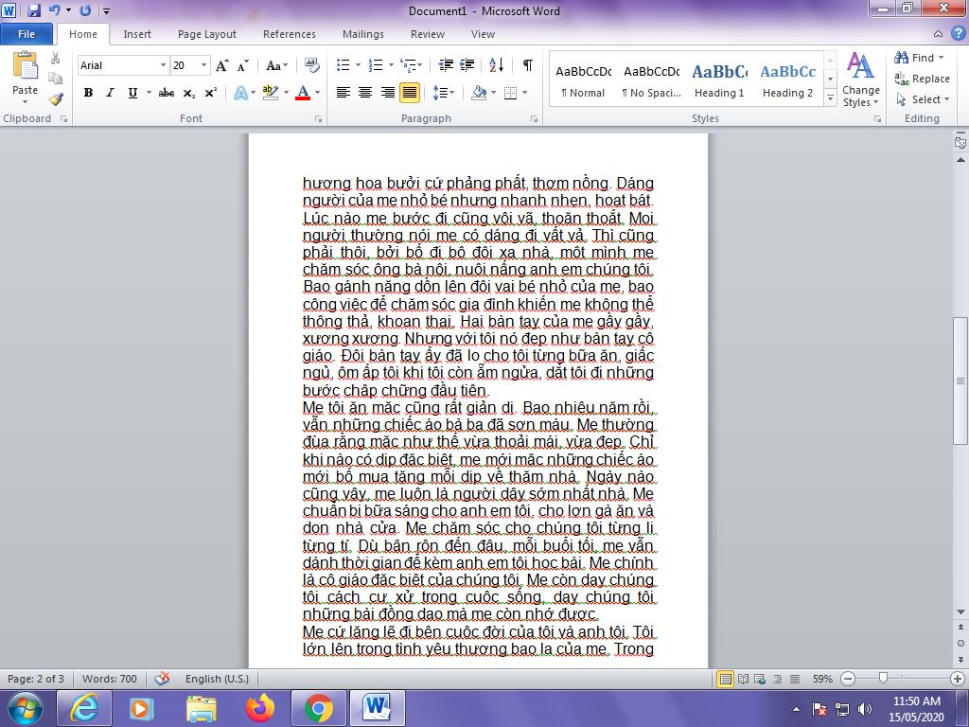
Task: Click the Center alignment icon
Action: click(365, 93)
